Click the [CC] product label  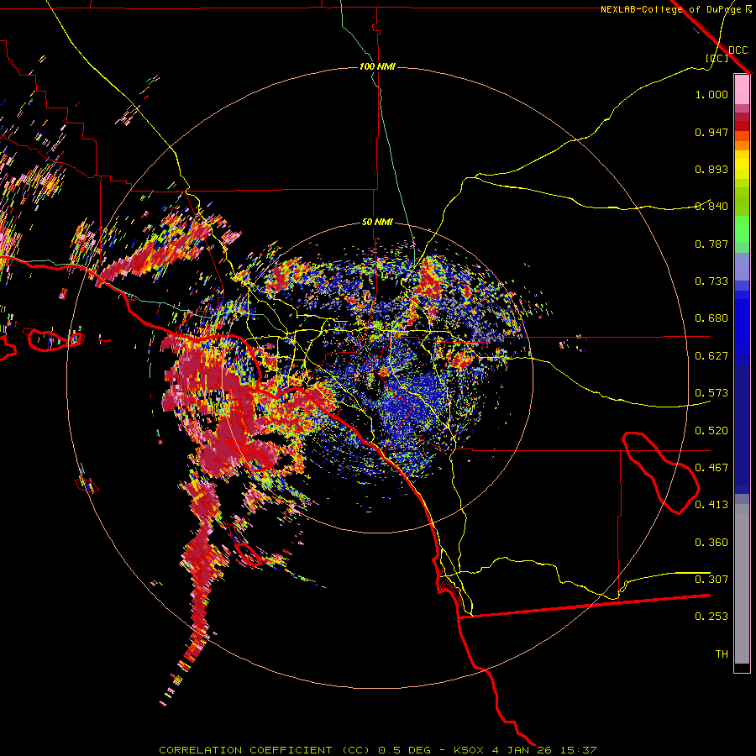717,58
